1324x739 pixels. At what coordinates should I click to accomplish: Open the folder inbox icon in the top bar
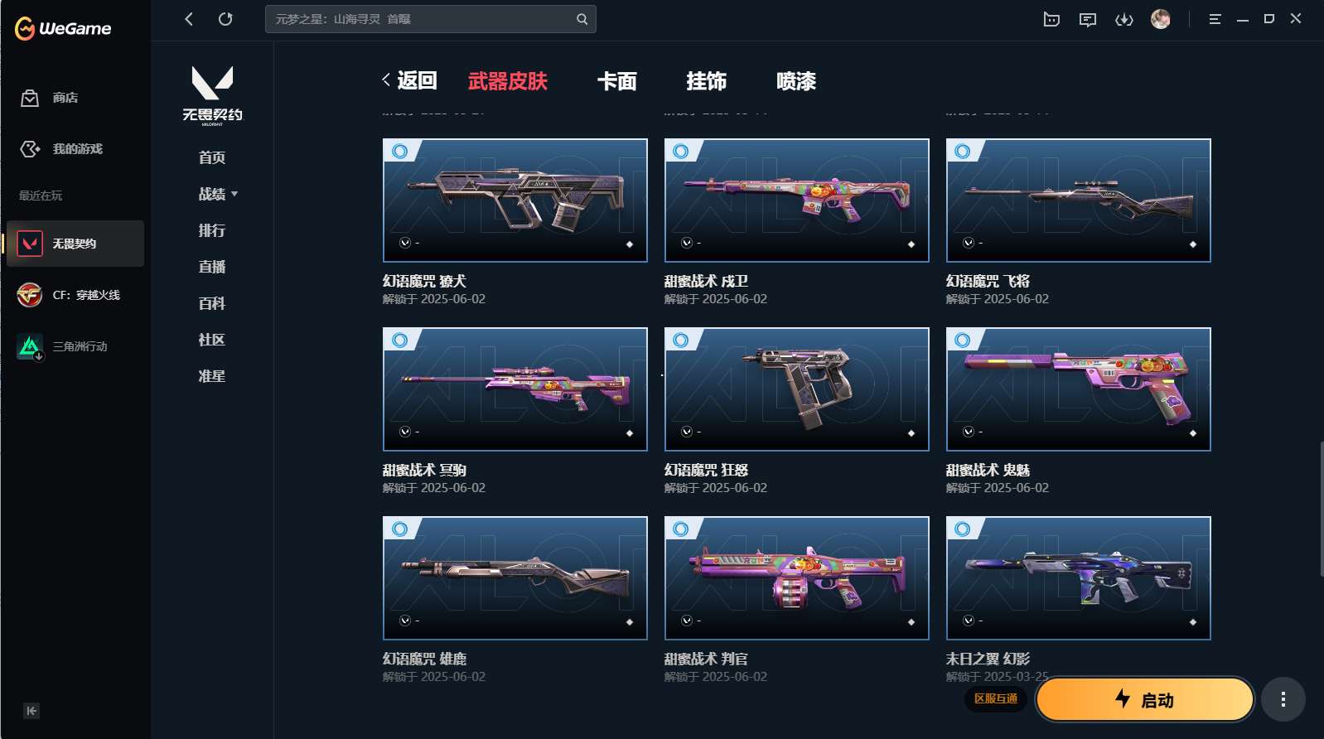pyautogui.click(x=1051, y=19)
